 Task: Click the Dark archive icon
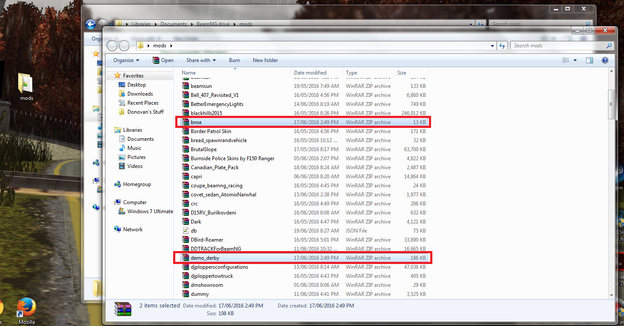coord(185,222)
